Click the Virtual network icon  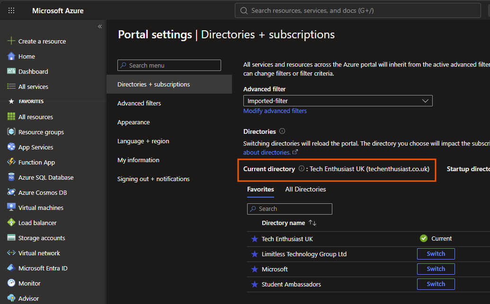[11, 253]
